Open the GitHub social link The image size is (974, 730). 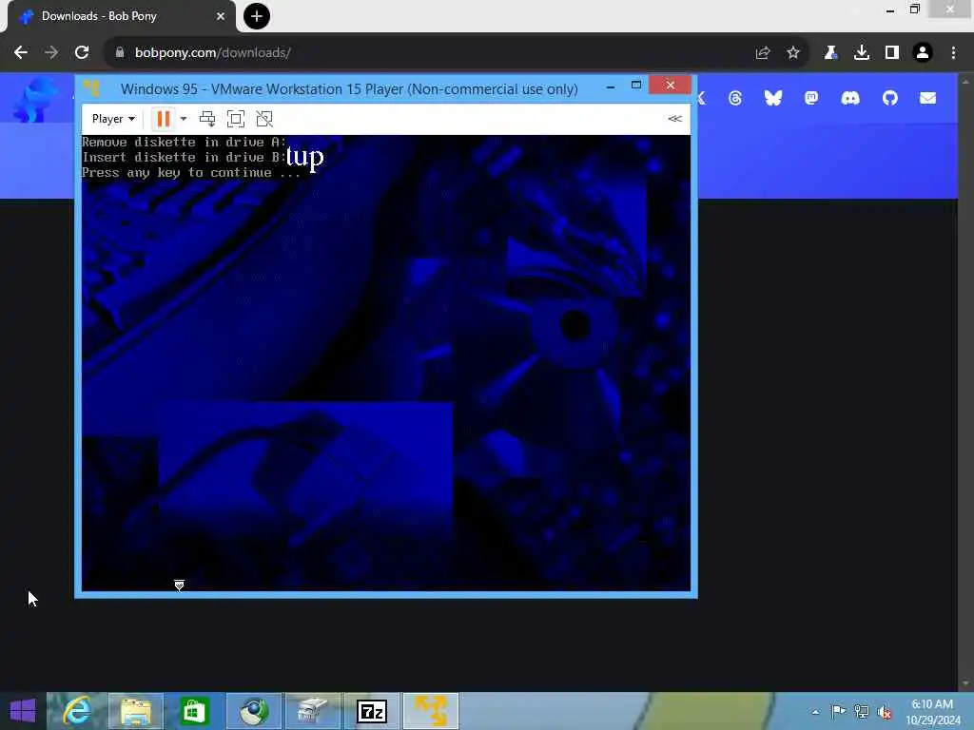[890, 98]
